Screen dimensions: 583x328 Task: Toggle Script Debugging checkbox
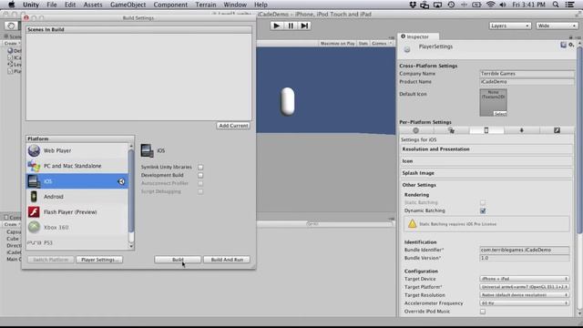[x=200, y=191]
